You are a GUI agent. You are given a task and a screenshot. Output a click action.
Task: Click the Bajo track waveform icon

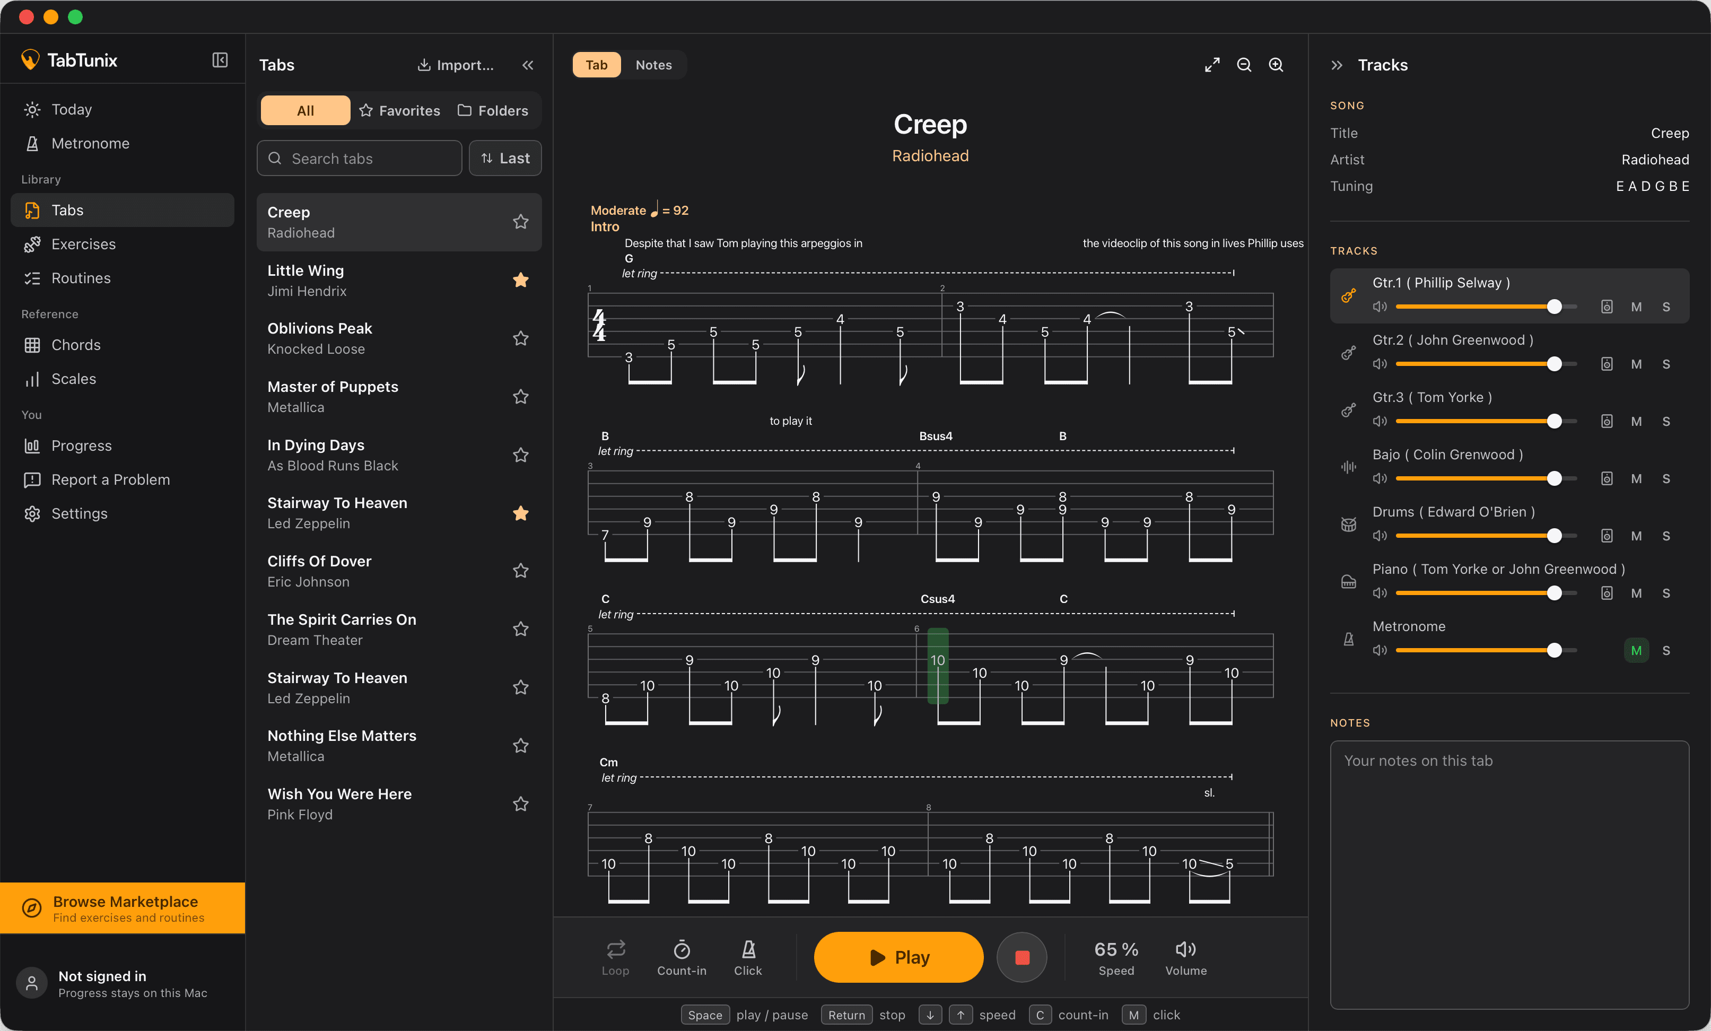[x=1348, y=467]
